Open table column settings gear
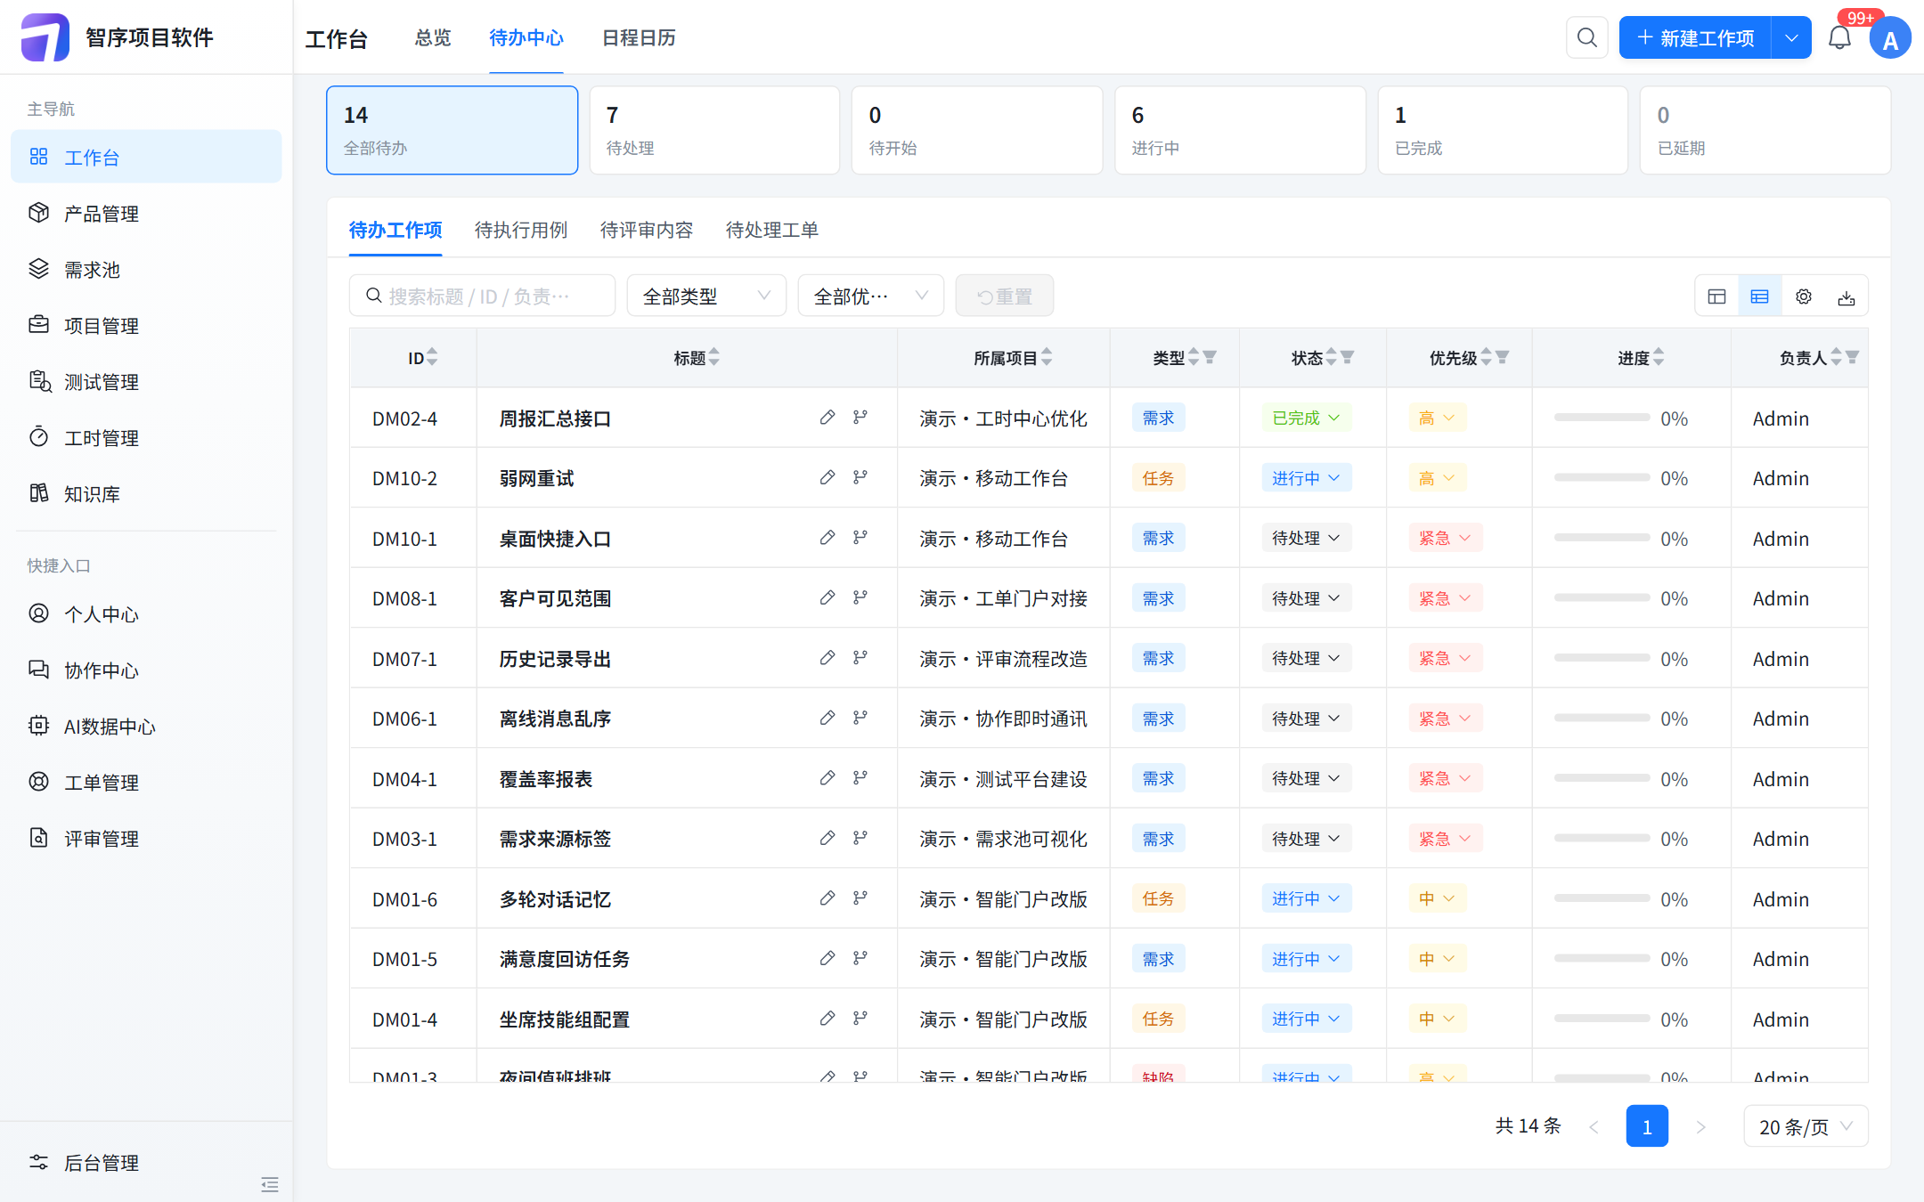Image resolution: width=1924 pixels, height=1202 pixels. pyautogui.click(x=1803, y=296)
